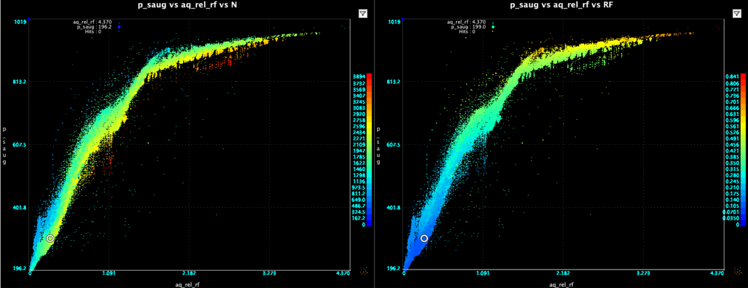Viewport: 748px width, 288px height.
Task: Click the 0.841 maximum label on the RF colorbar
Action: click(x=731, y=76)
